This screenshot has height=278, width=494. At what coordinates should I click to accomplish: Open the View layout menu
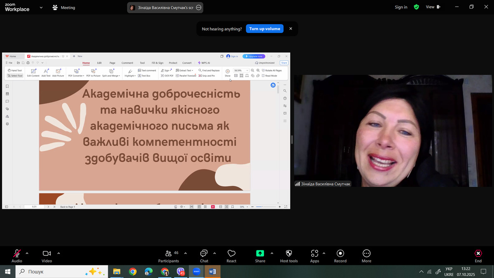point(433,7)
